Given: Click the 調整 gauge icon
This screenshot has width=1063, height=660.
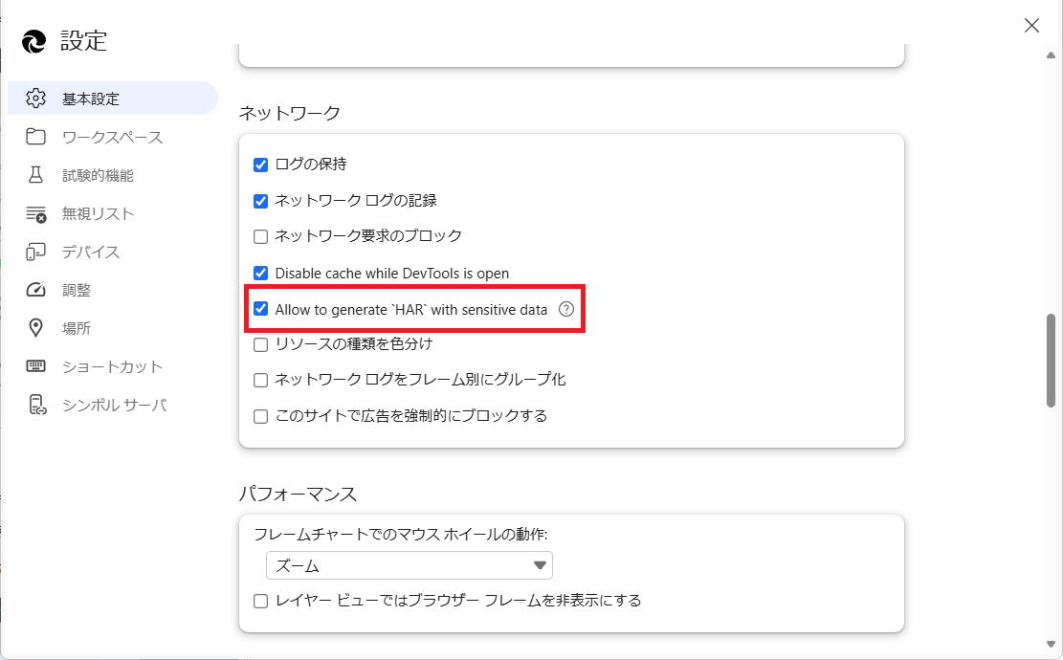Looking at the screenshot, I should click(36, 290).
